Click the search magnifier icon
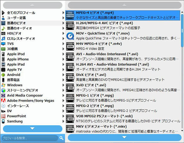The image size is (184, 143). (61, 138)
